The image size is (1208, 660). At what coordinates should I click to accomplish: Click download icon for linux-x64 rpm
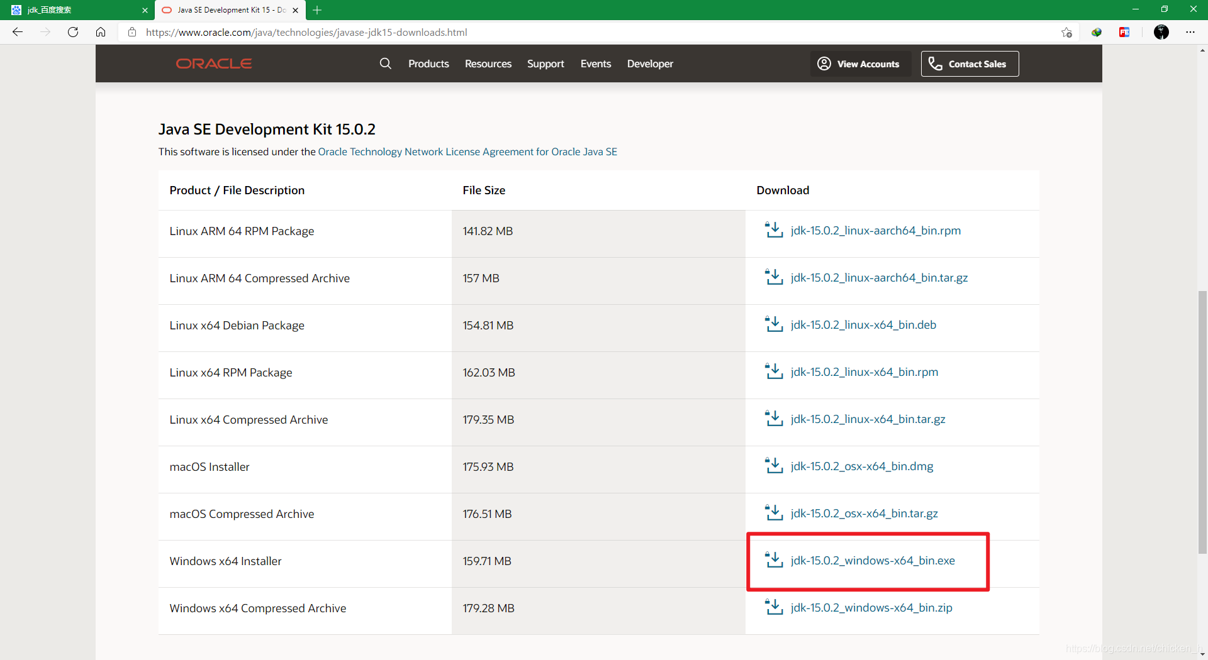pos(774,371)
